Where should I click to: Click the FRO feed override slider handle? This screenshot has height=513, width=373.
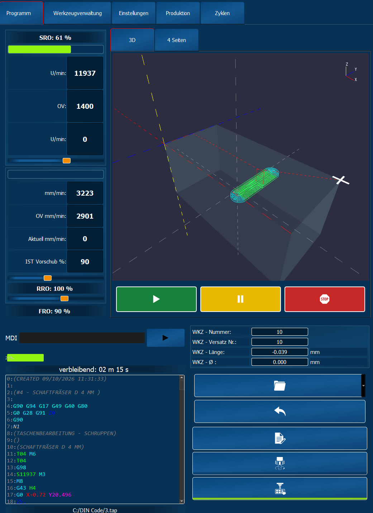pyautogui.click(x=64, y=298)
